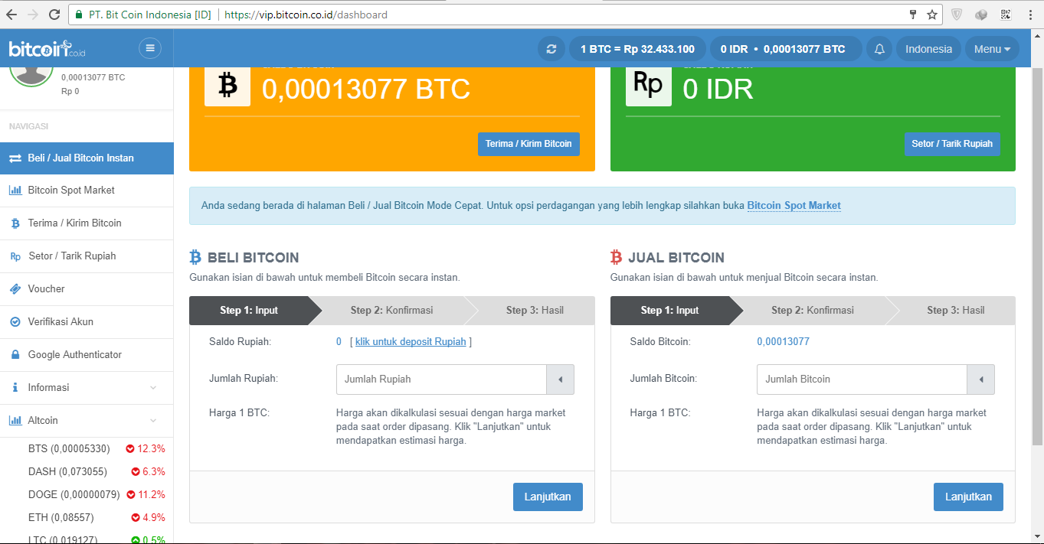Open the shield extension icon in Chrome toolbar
The image size is (1044, 544).
pyautogui.click(x=957, y=15)
